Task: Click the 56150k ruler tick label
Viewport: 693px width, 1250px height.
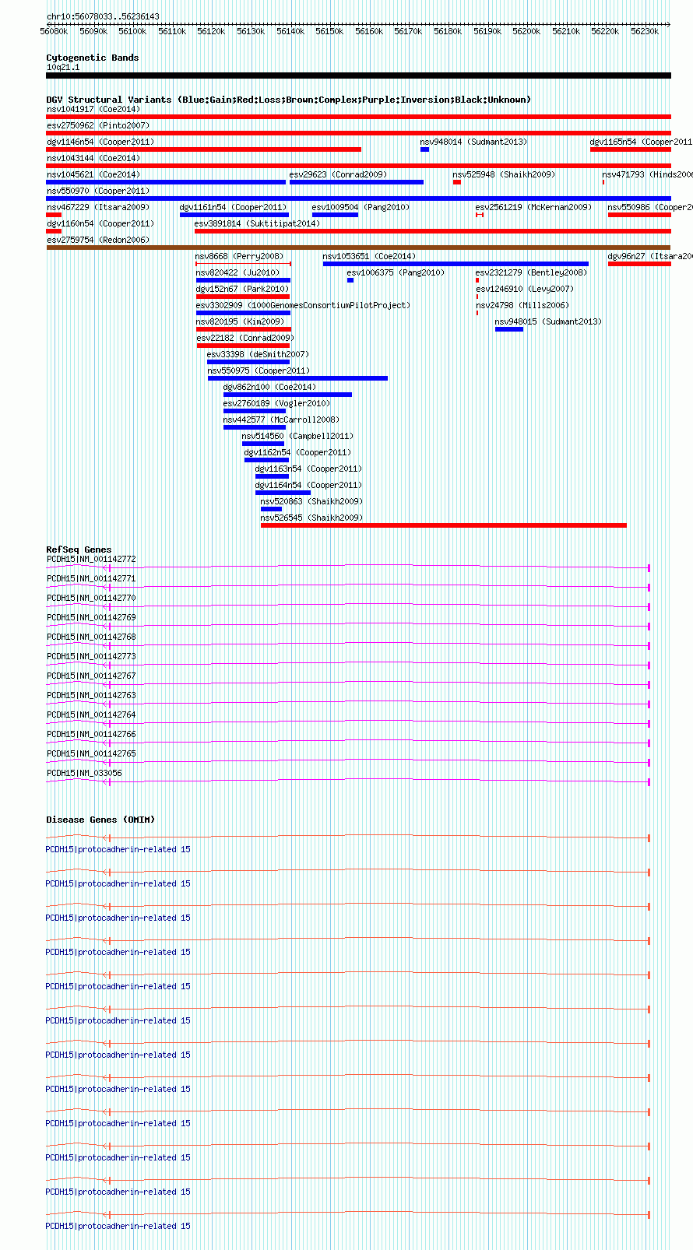Action: [x=329, y=31]
